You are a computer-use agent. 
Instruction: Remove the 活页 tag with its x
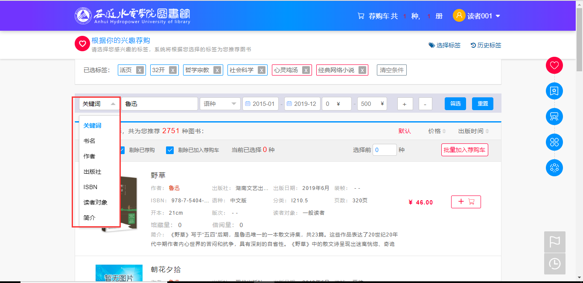[x=140, y=70]
